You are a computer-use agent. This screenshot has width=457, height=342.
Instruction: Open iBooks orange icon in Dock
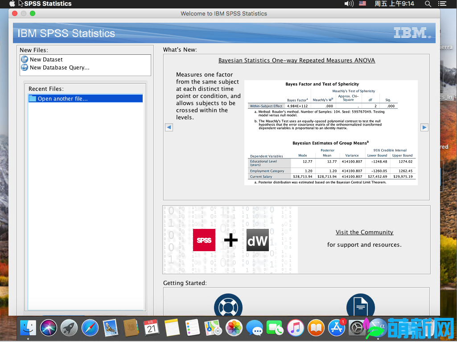316,328
